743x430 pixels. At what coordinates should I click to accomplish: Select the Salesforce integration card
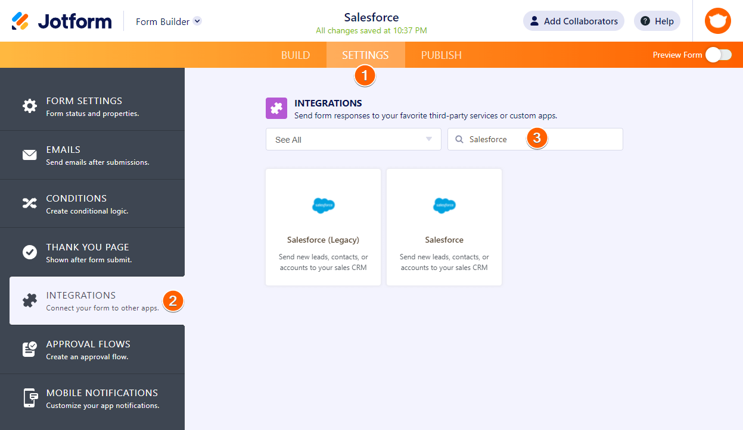pyautogui.click(x=444, y=227)
